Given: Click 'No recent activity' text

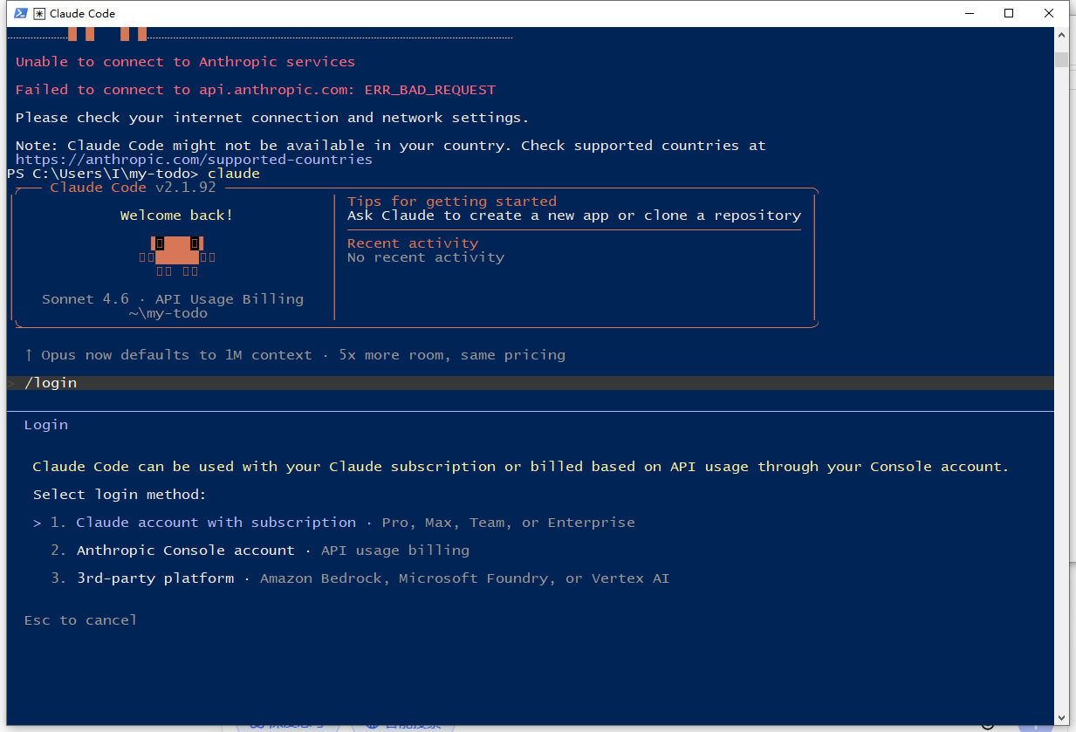Looking at the screenshot, I should [x=426, y=257].
